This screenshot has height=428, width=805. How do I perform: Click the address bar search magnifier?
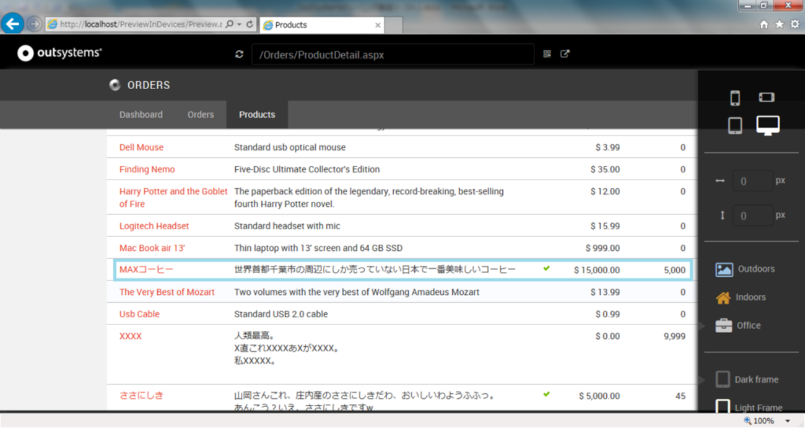[x=229, y=25]
